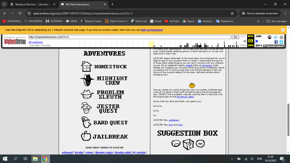Image resolution: width=290 pixels, height=163 pixels.
Task: Bookmark this page with the star icon
Action: (x=232, y=13)
